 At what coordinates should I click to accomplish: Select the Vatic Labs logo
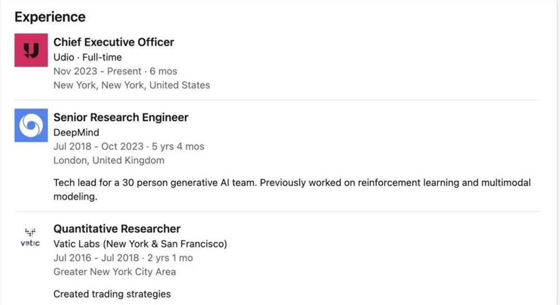click(x=30, y=237)
